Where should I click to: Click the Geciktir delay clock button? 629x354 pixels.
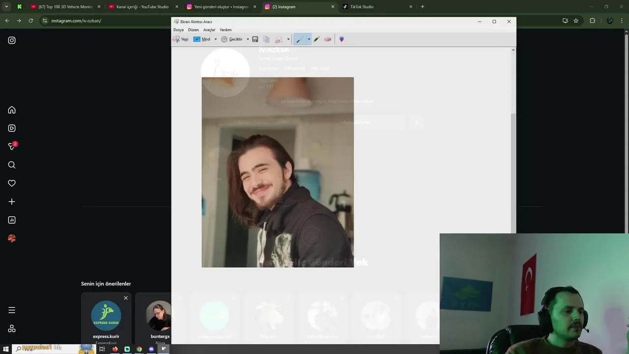coord(232,39)
